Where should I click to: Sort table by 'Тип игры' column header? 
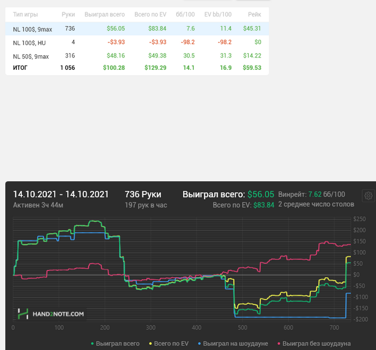25,14
